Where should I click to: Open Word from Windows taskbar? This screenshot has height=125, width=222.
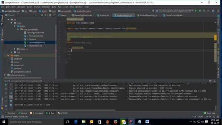147,122
